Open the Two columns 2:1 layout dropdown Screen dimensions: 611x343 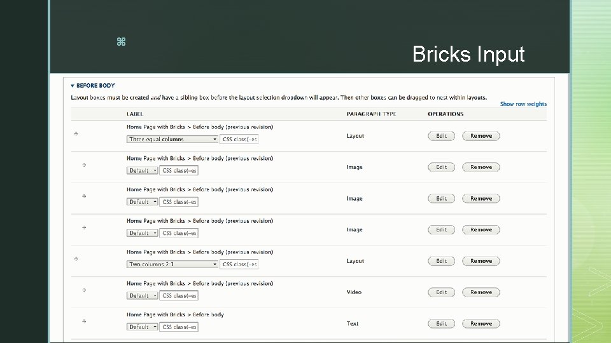pyautogui.click(x=172, y=264)
